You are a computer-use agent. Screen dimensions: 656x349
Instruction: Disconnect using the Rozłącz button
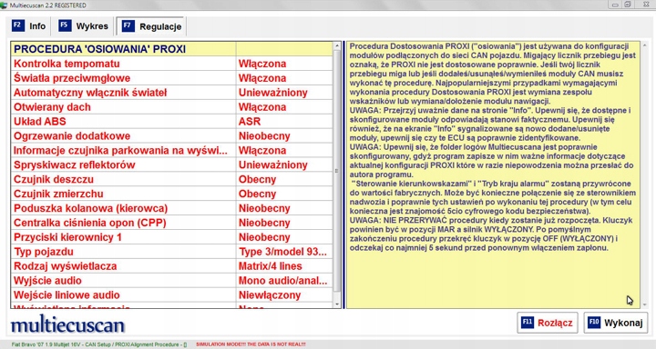pos(548,323)
